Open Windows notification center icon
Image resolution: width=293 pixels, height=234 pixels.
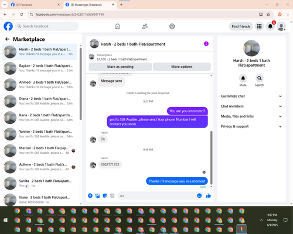click(285, 220)
